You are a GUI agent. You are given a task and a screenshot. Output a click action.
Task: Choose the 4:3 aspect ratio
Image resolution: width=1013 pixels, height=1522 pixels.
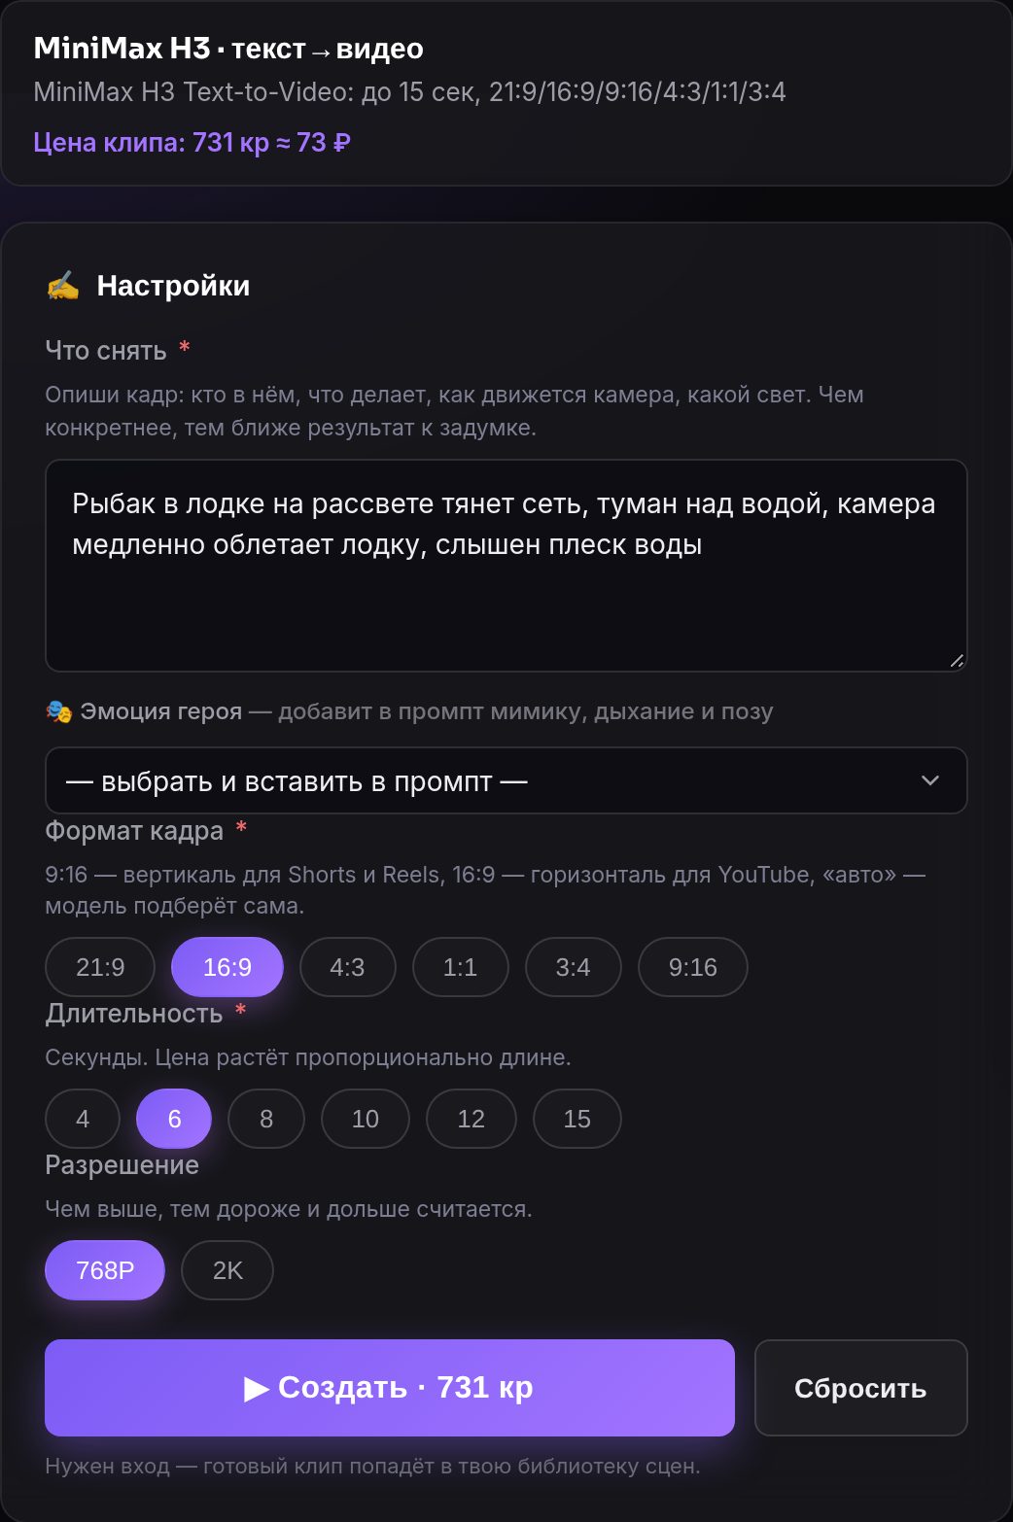(x=347, y=967)
